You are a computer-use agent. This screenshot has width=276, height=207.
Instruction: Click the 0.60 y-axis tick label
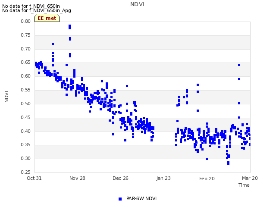(26, 76)
